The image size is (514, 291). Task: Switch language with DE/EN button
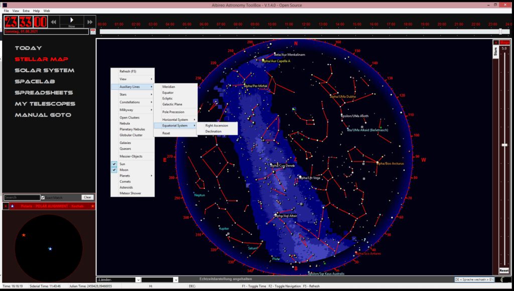pyautogui.click(x=474, y=279)
